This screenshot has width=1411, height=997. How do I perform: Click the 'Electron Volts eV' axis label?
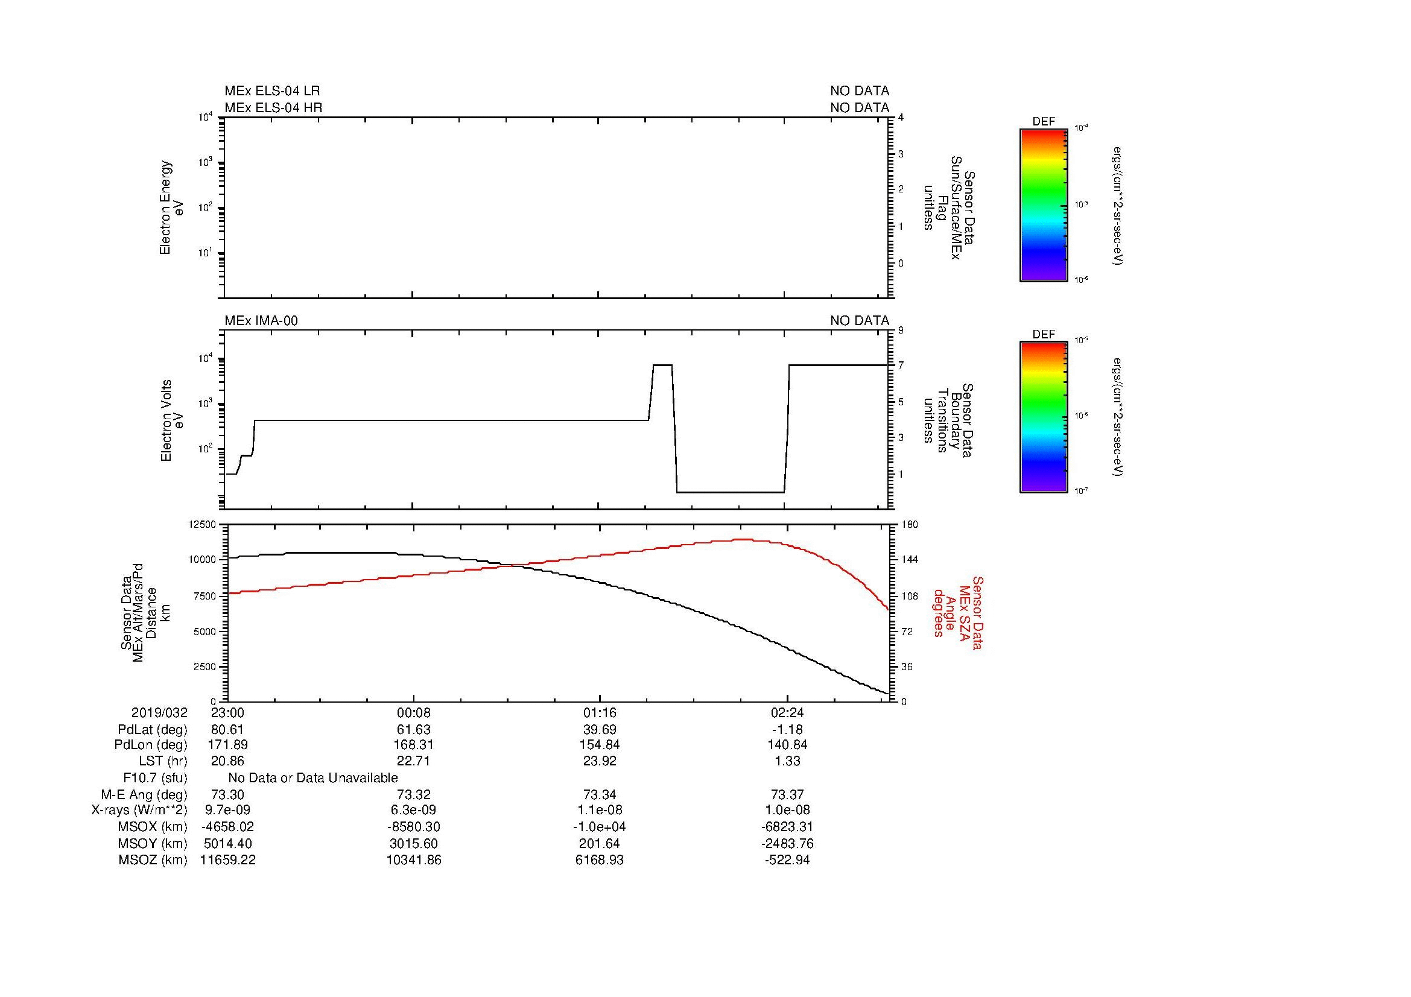coord(171,420)
